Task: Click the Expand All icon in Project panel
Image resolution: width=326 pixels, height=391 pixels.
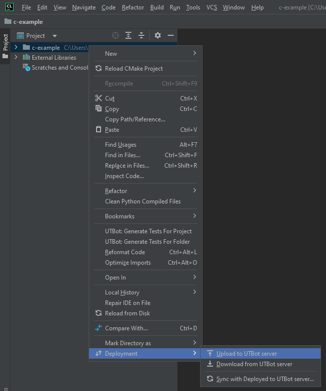Action: 128,35
